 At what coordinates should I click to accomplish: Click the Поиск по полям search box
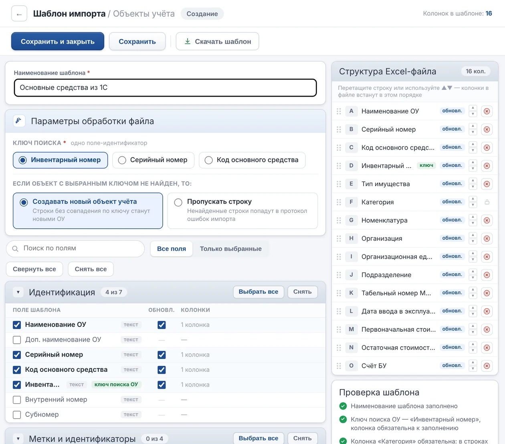pos(75,249)
